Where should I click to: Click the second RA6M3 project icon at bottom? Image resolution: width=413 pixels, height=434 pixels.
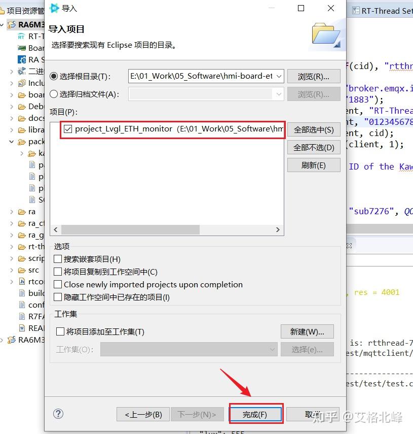[x=12, y=340]
